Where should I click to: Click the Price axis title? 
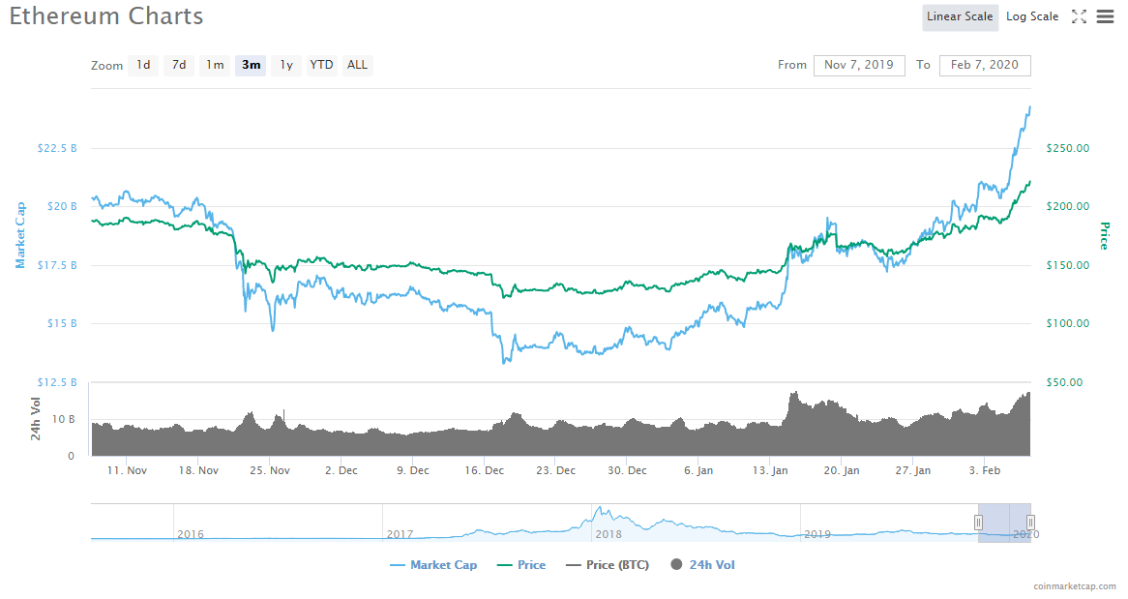(1104, 236)
